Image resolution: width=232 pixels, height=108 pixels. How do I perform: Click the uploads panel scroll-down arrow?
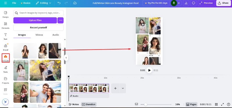click(x=65, y=106)
